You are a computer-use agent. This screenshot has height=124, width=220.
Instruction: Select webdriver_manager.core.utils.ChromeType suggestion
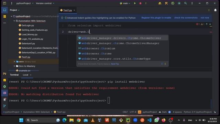pos(122,59)
